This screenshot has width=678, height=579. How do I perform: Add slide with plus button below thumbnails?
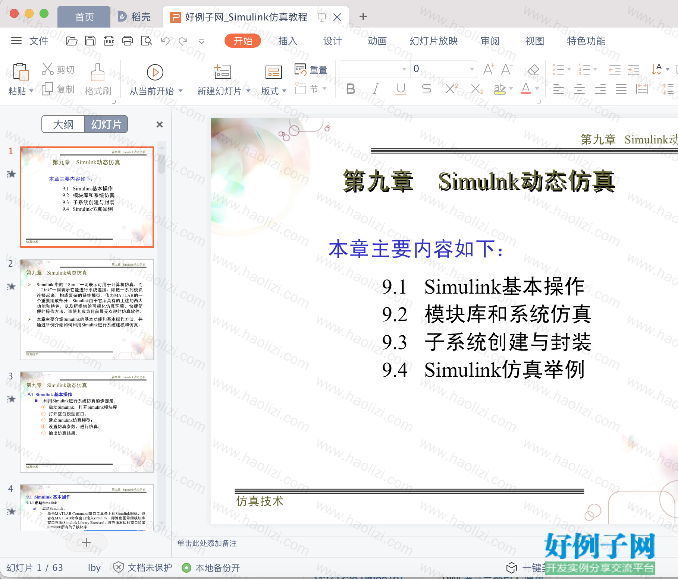pyautogui.click(x=87, y=542)
